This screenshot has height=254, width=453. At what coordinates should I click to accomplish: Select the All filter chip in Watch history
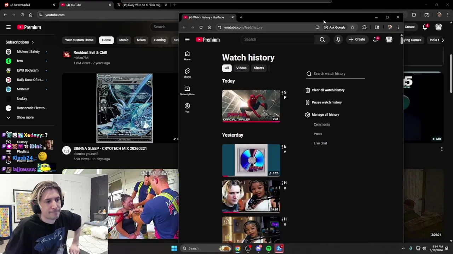227,68
